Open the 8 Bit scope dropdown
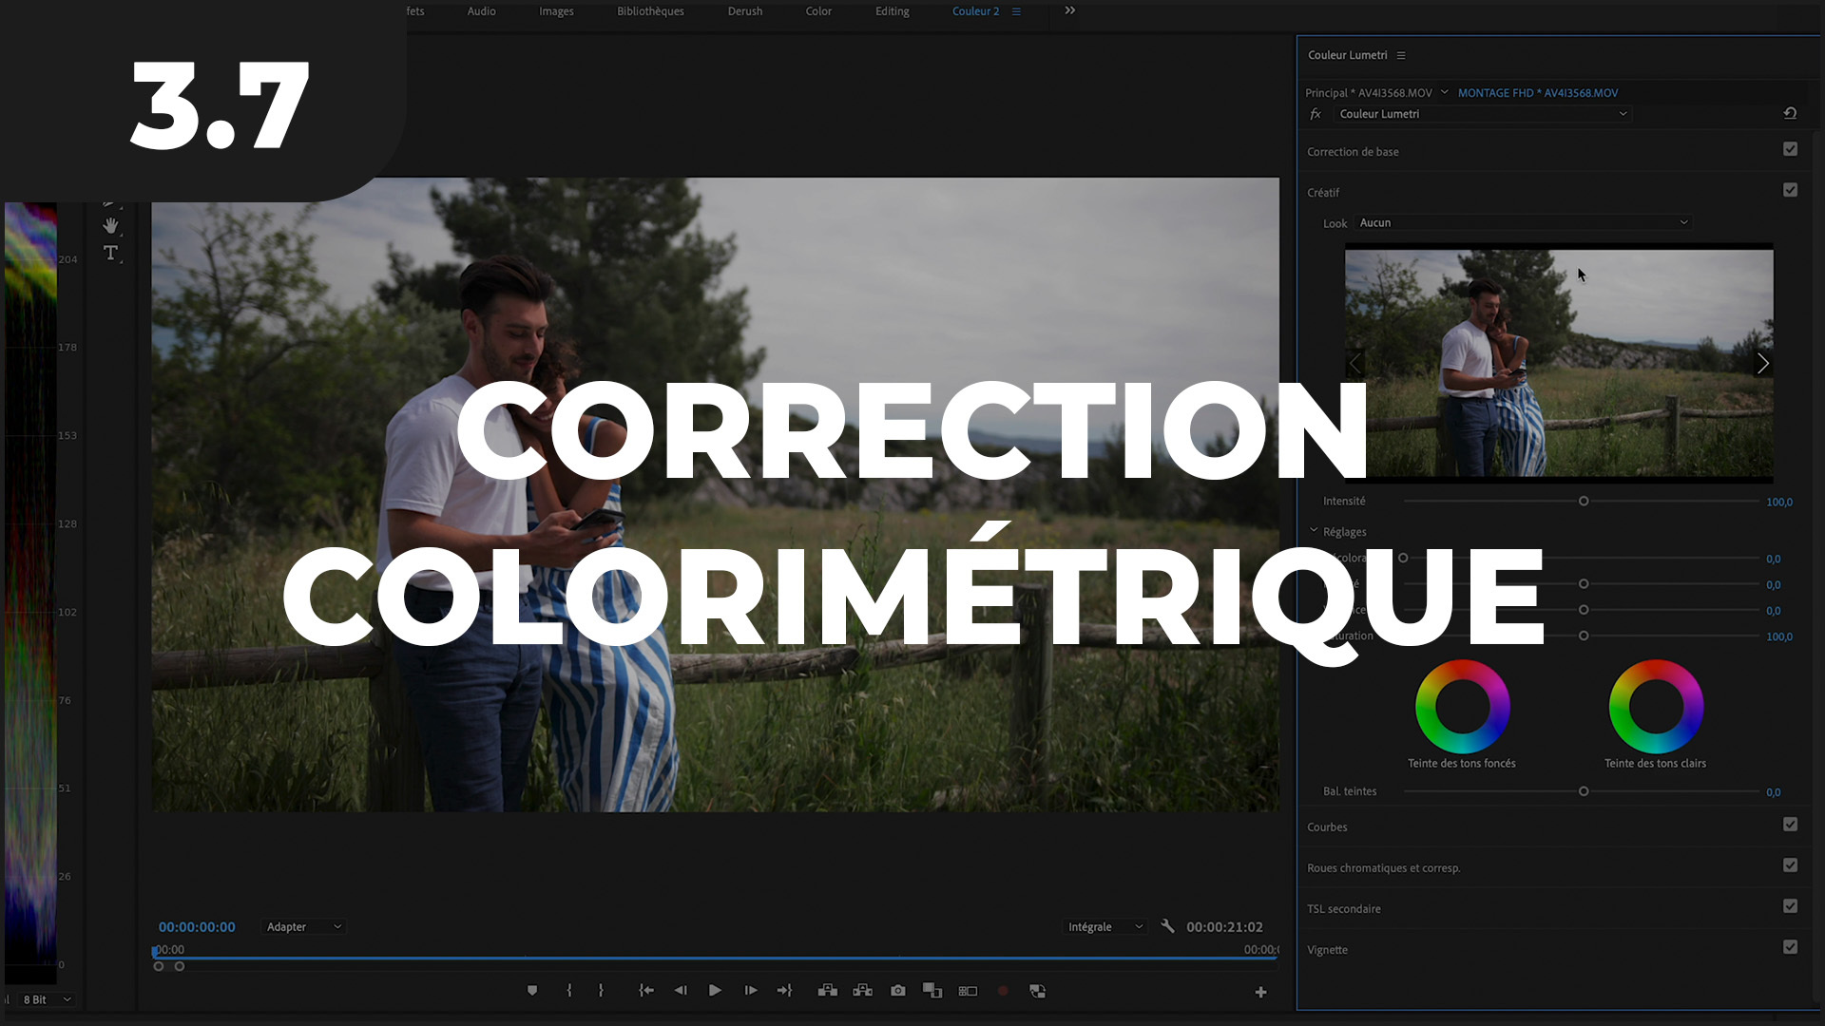Image resolution: width=1825 pixels, height=1026 pixels. (48, 999)
